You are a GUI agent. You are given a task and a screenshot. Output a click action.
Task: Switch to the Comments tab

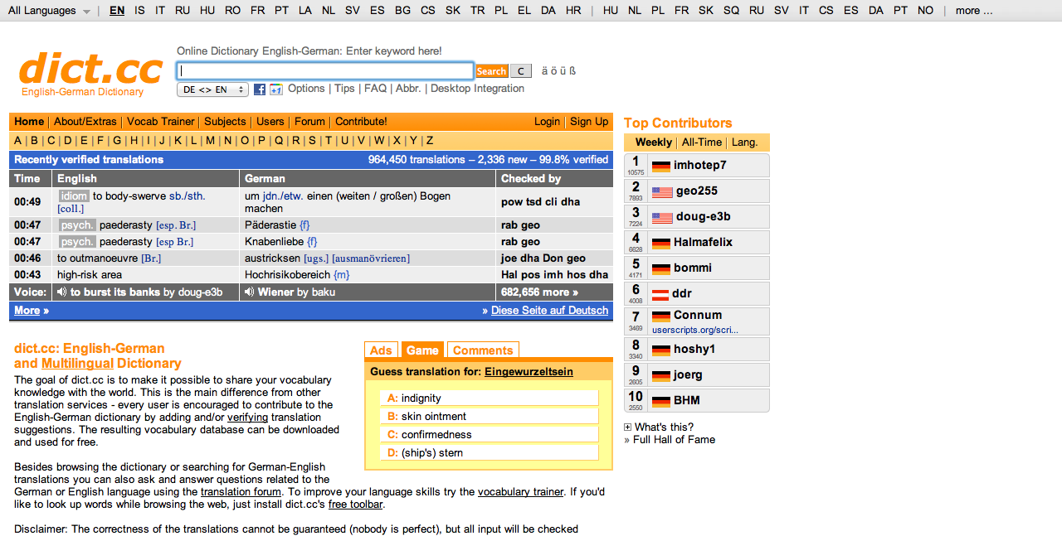pyautogui.click(x=483, y=350)
